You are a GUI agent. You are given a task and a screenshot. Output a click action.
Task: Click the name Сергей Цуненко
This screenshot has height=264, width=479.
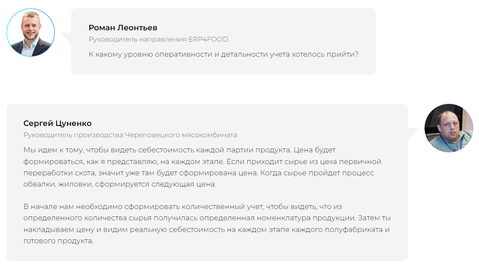pyautogui.click(x=57, y=123)
